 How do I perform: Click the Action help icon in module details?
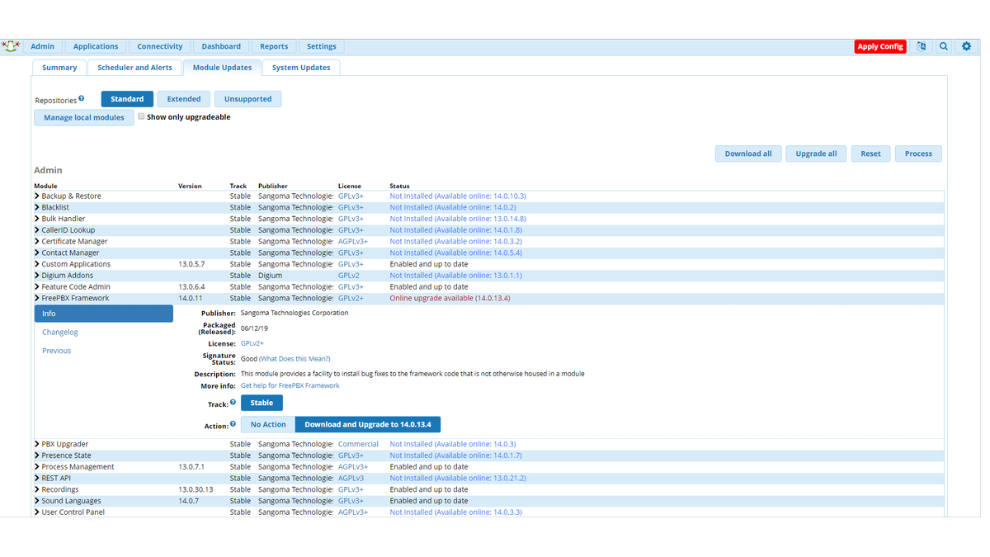click(x=233, y=424)
